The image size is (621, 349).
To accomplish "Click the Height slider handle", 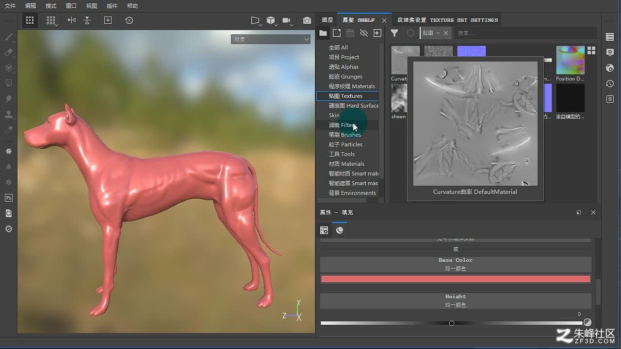I will click(452, 323).
